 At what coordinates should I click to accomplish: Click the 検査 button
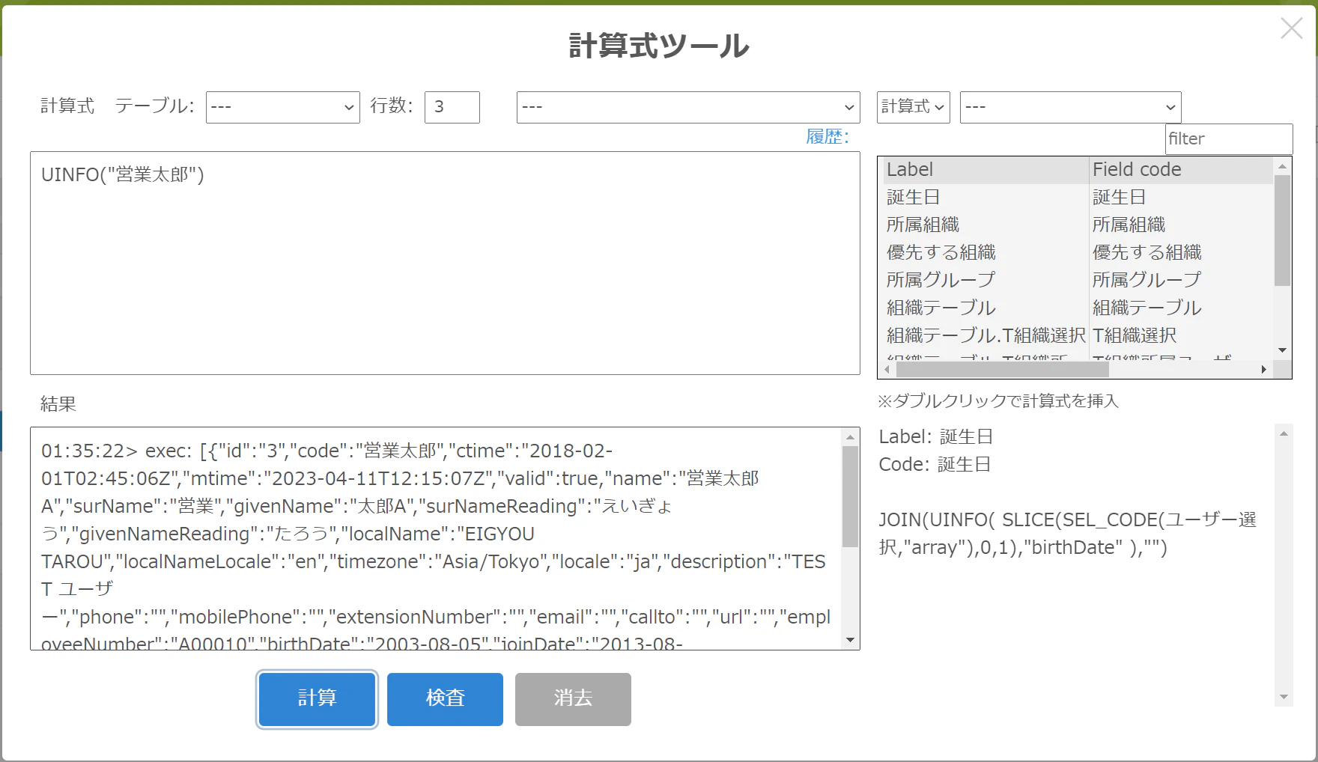point(445,699)
